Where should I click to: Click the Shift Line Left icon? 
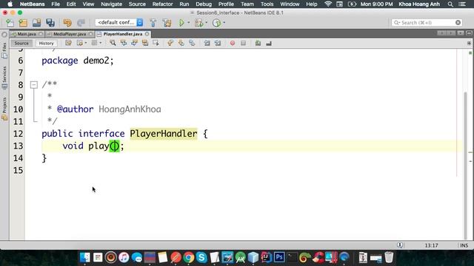207,43
